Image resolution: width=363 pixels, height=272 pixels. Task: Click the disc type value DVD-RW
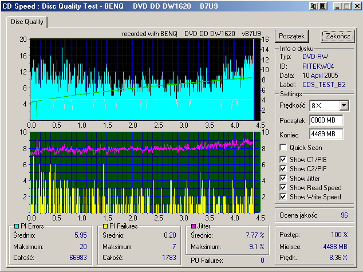(315, 57)
